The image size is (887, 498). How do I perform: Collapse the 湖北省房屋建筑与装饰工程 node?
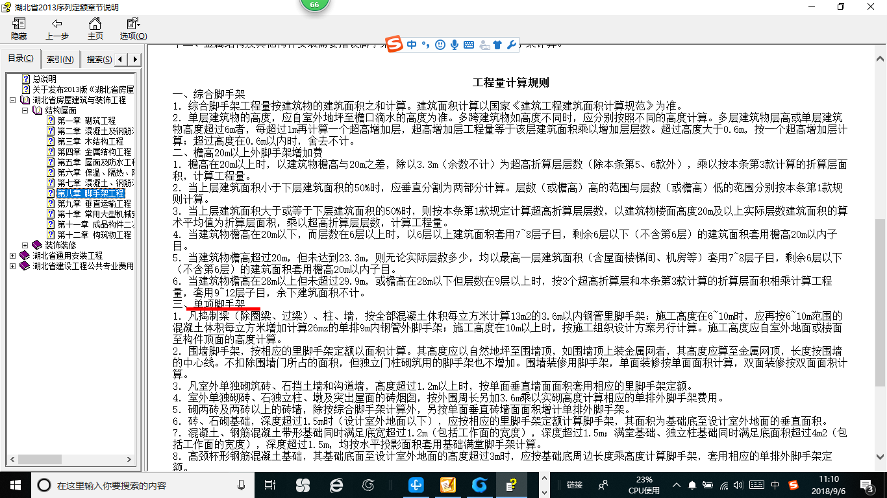[x=13, y=100]
